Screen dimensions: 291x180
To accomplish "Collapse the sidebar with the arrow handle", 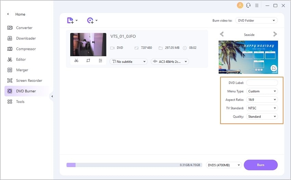I will (x=52, y=96).
